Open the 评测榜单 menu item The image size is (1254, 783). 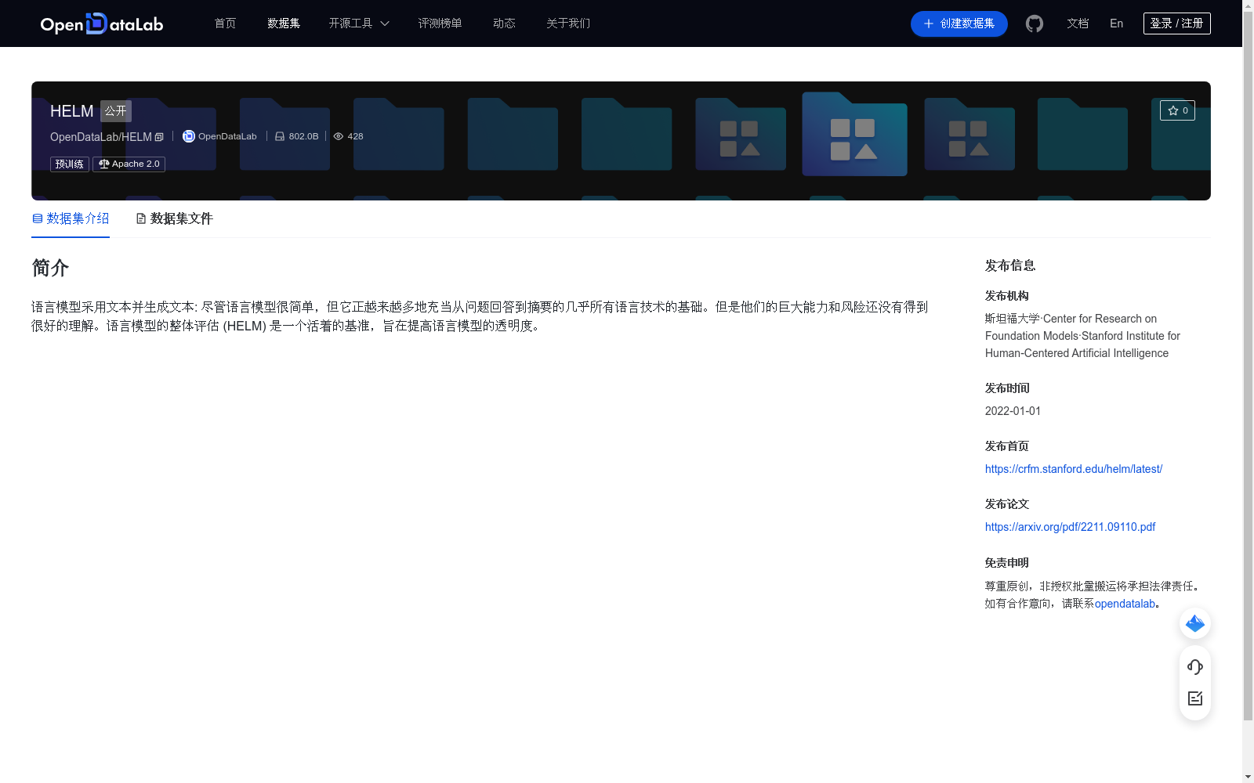click(440, 23)
